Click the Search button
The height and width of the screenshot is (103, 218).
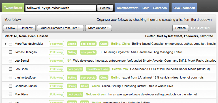coord(105,8)
